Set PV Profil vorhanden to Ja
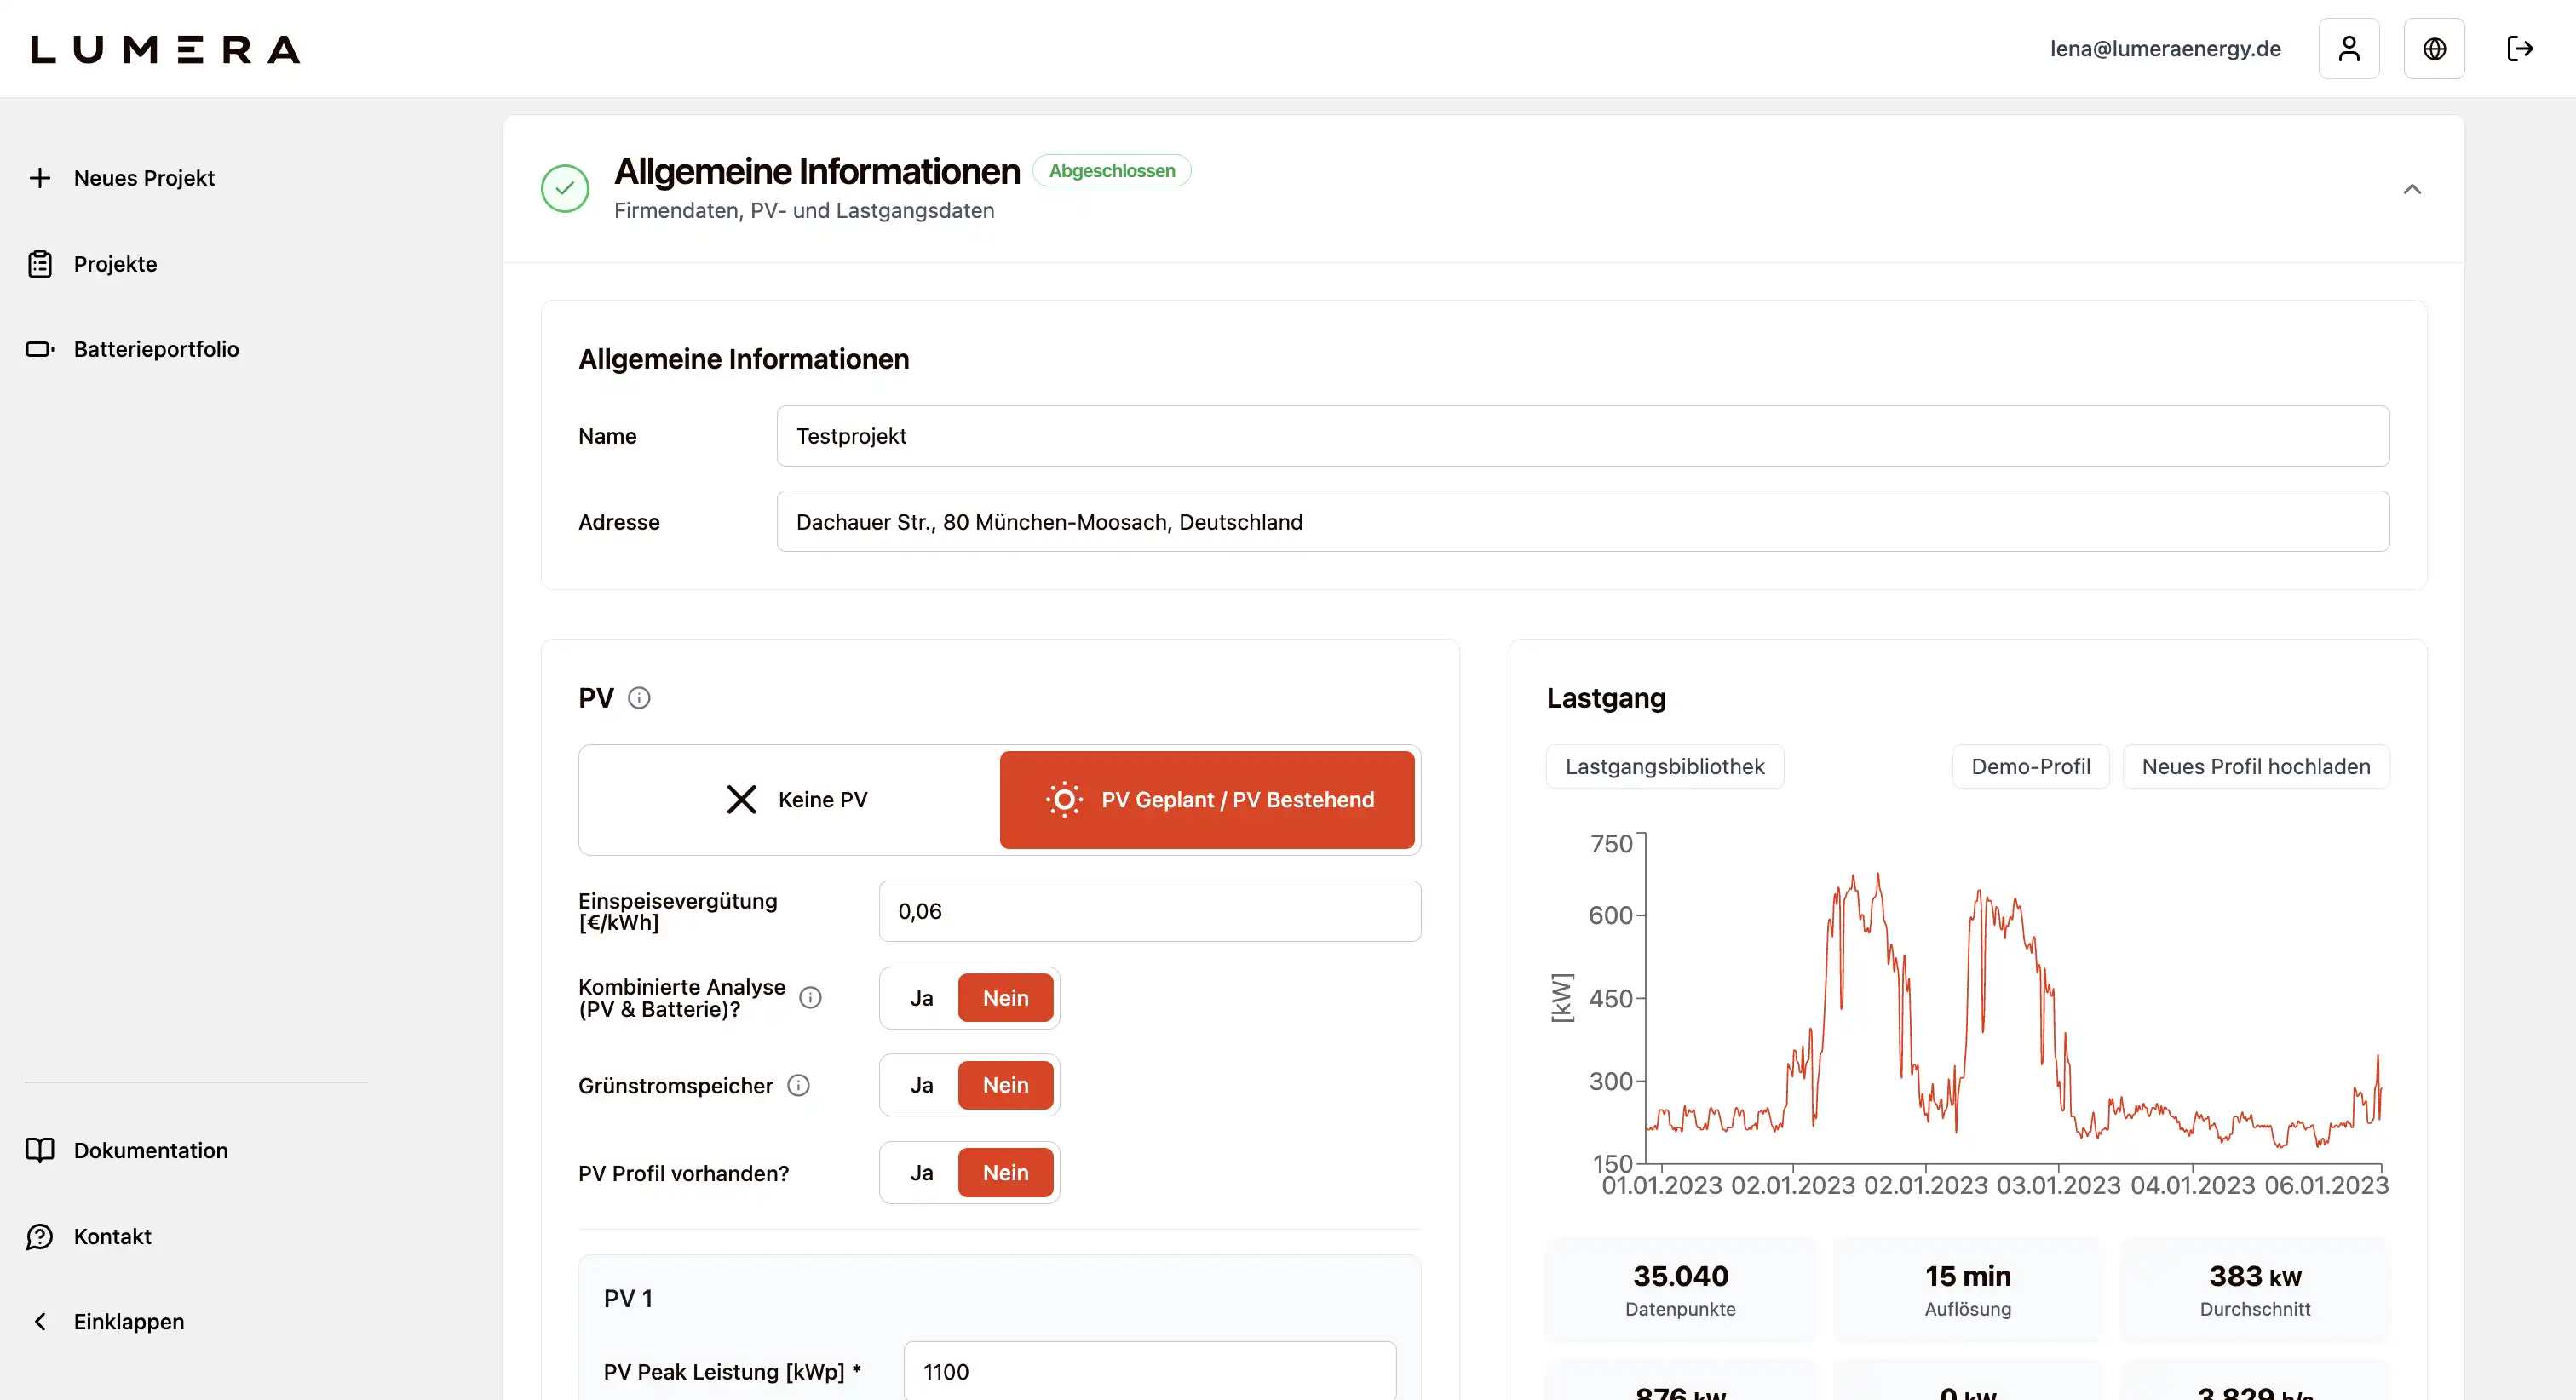 tap(921, 1173)
